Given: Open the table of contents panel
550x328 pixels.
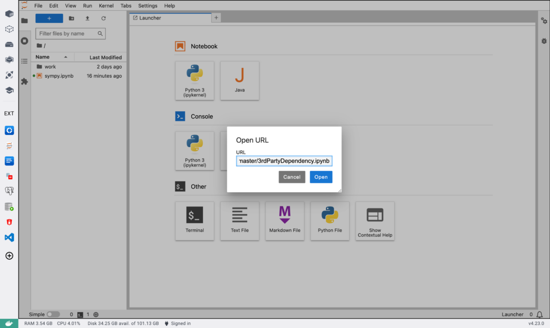Looking at the screenshot, I should click(x=24, y=61).
